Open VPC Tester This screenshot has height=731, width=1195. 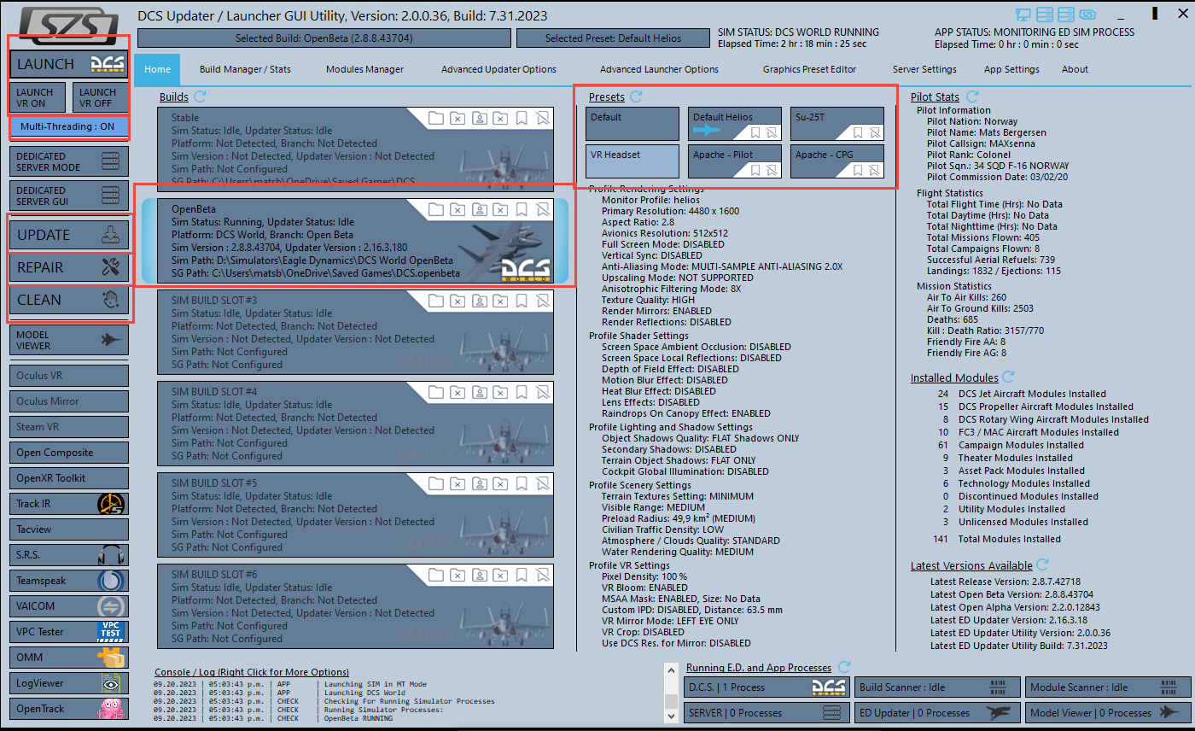[69, 632]
